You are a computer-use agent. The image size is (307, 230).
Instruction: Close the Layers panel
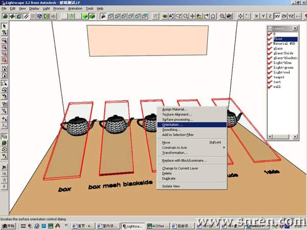(295, 29)
